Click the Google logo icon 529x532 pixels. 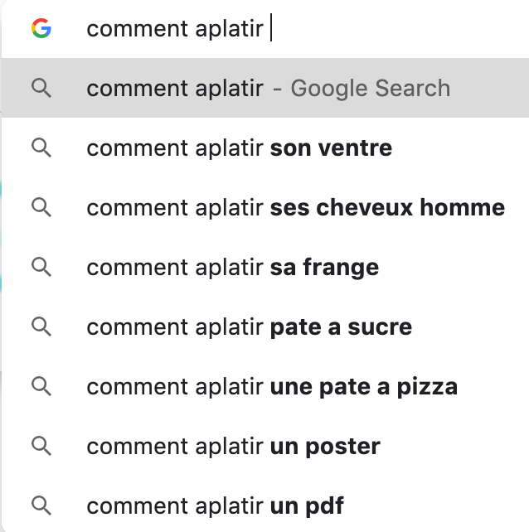tap(41, 29)
